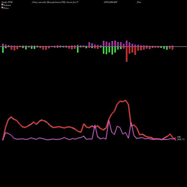Click the 'Daily PVM' title text
The image size is (187, 187).
coord(7,2)
